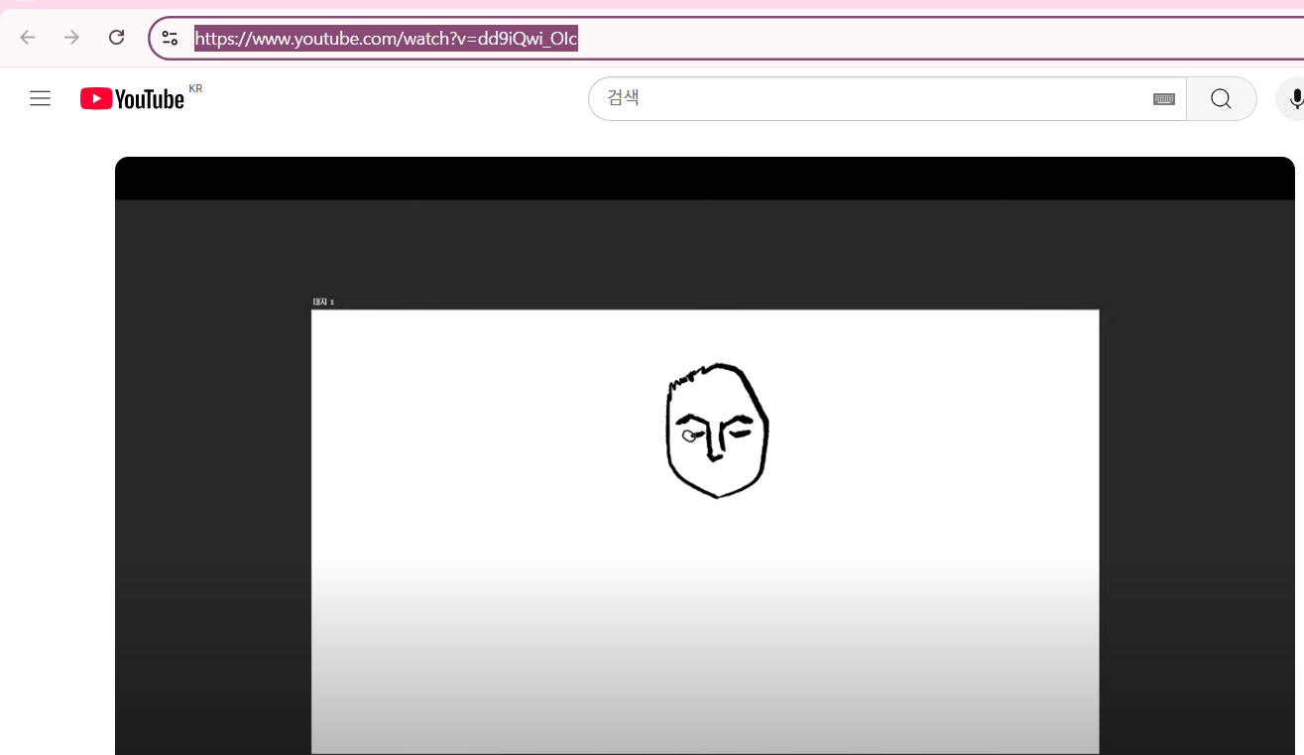Open site information icon in address bar
1304x755 pixels.
click(170, 39)
